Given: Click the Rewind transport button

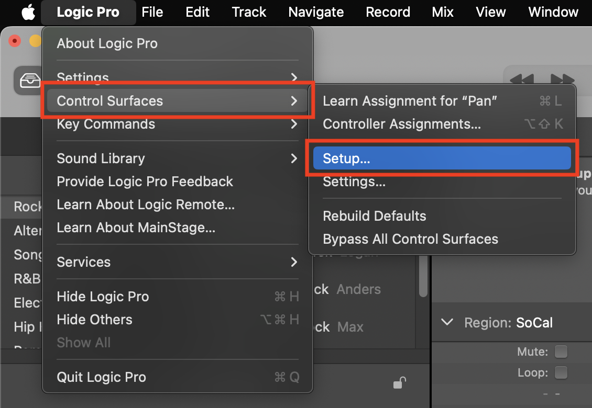Looking at the screenshot, I should tap(522, 80).
